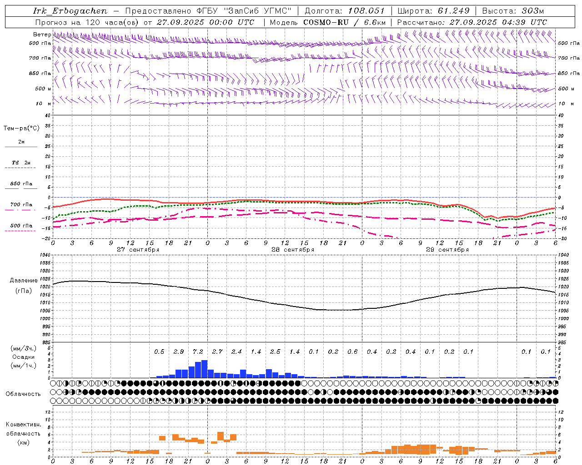The width and height of the screenshot is (582, 465).
Task: Click the '10 м' wind level label on the left
Action: (x=44, y=104)
